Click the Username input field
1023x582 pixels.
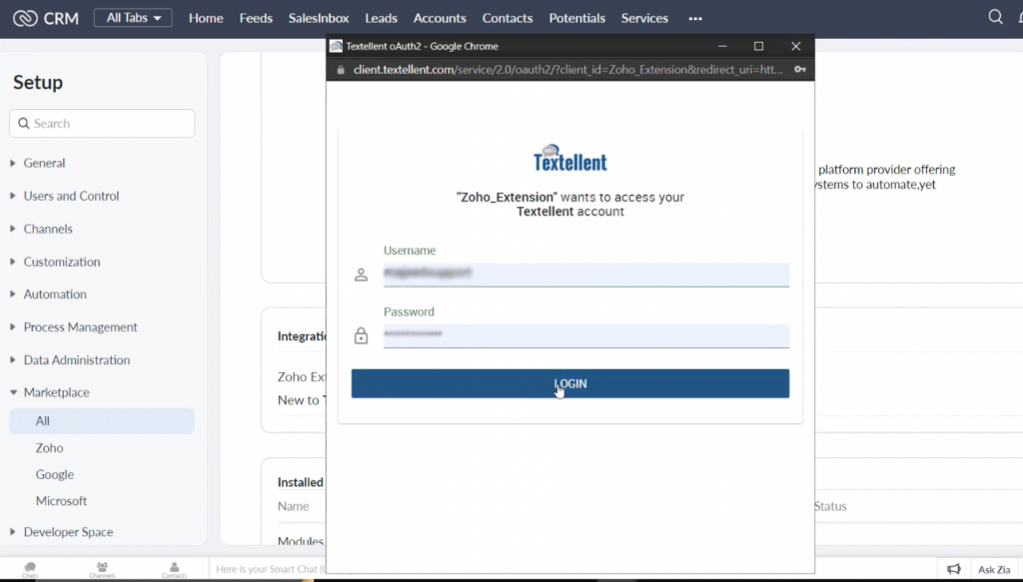tap(586, 275)
